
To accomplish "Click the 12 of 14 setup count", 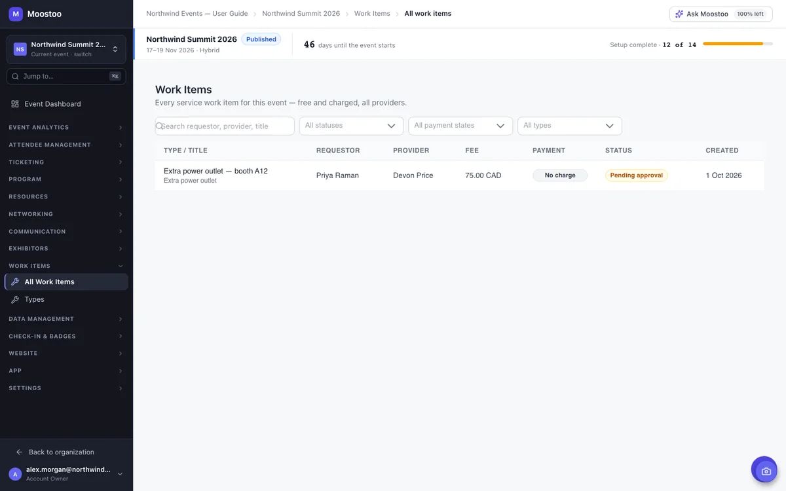I will pyautogui.click(x=679, y=45).
